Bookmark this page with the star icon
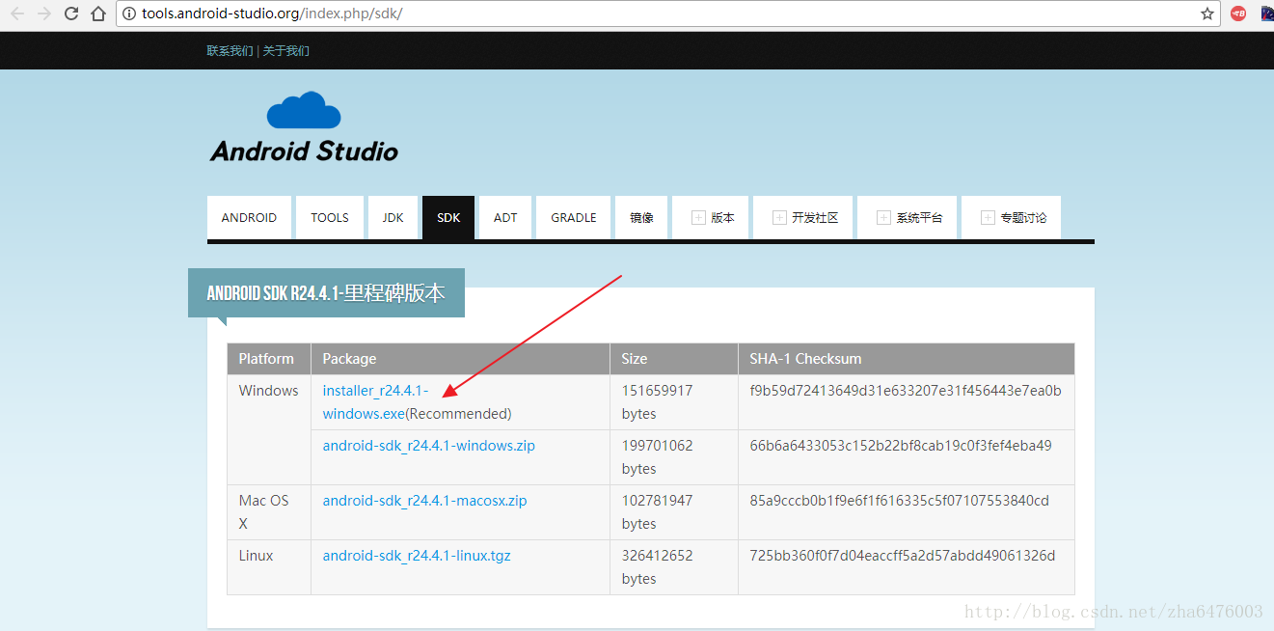Viewport: 1274px width, 631px height. (x=1207, y=14)
